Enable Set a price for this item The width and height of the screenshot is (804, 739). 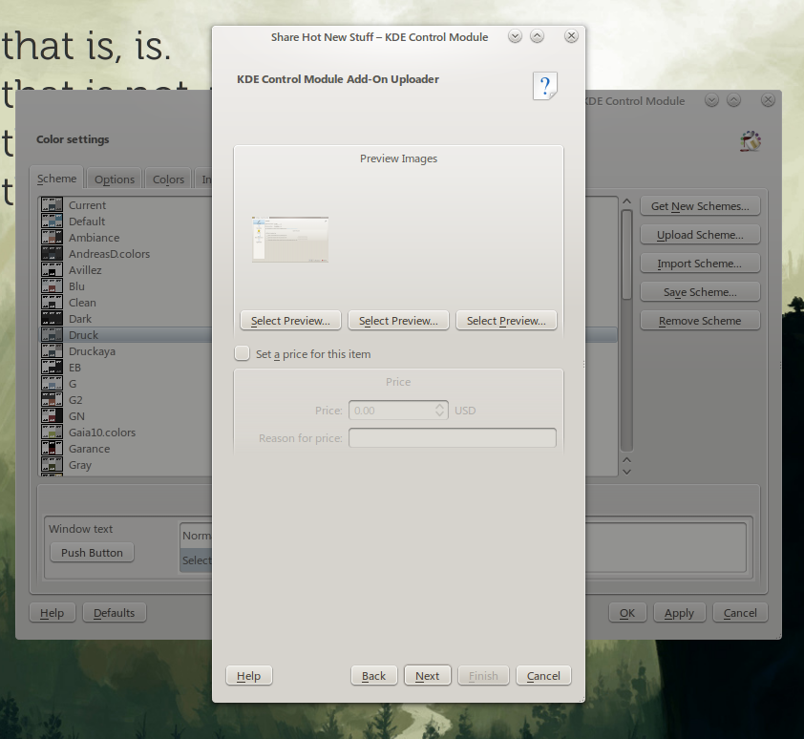click(x=242, y=353)
